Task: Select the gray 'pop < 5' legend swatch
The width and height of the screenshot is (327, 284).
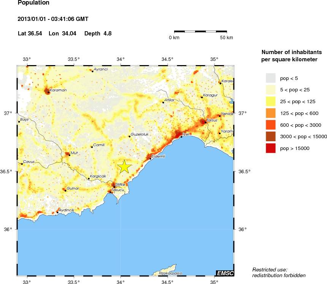Action: 271,78
